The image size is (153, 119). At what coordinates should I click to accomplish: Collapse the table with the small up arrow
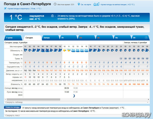coord(148,102)
